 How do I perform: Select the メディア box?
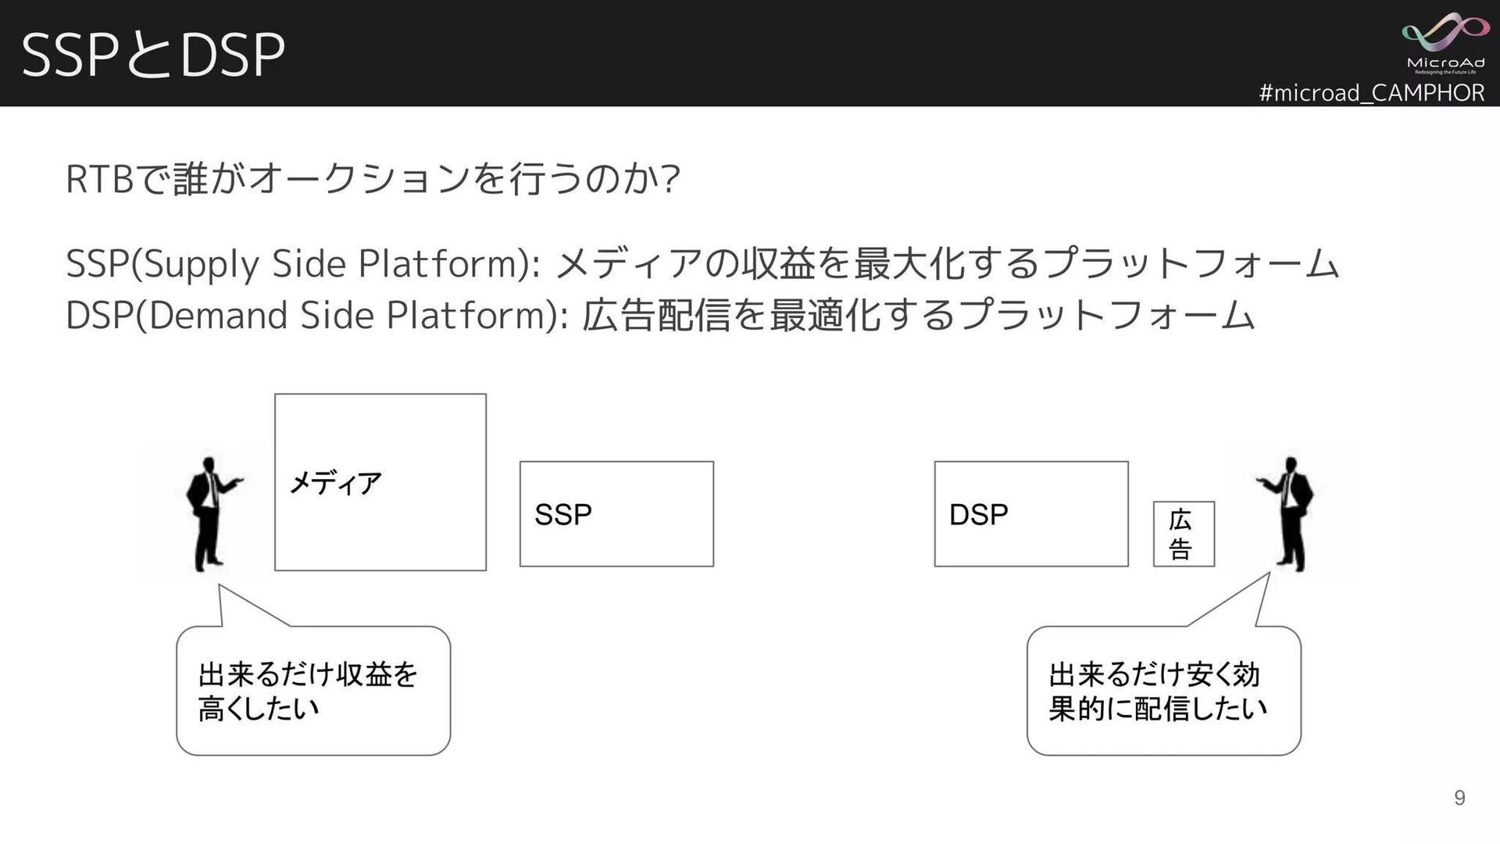[x=380, y=531]
